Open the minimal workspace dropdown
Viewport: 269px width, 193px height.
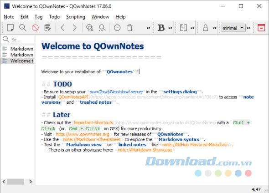click(233, 28)
